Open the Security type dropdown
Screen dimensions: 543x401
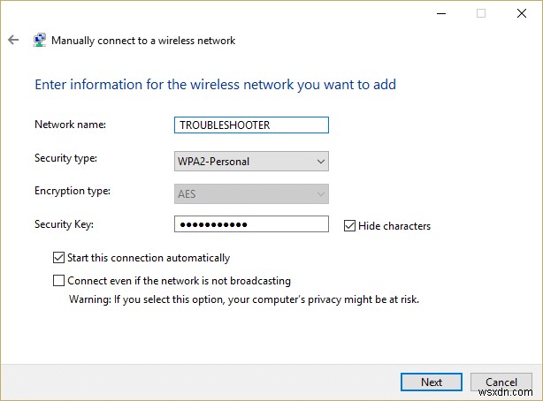(252, 161)
